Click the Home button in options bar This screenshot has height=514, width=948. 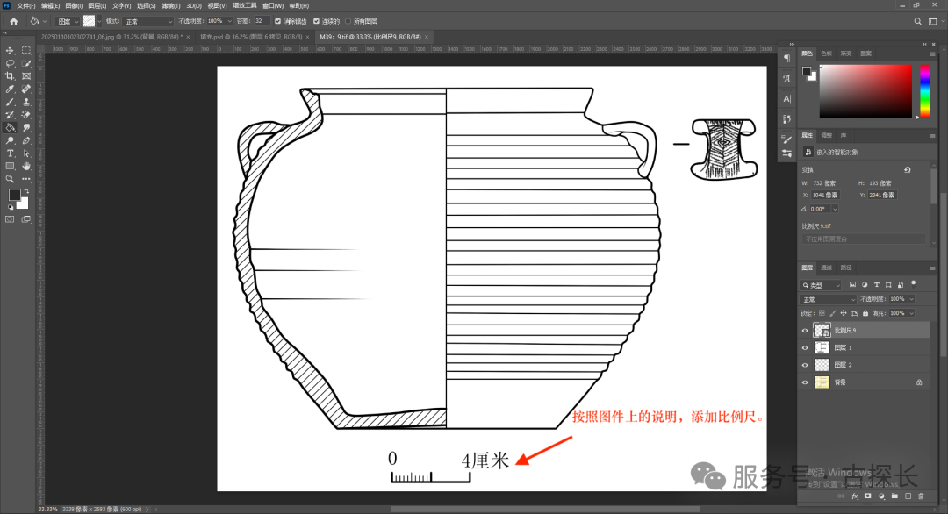tap(13, 21)
